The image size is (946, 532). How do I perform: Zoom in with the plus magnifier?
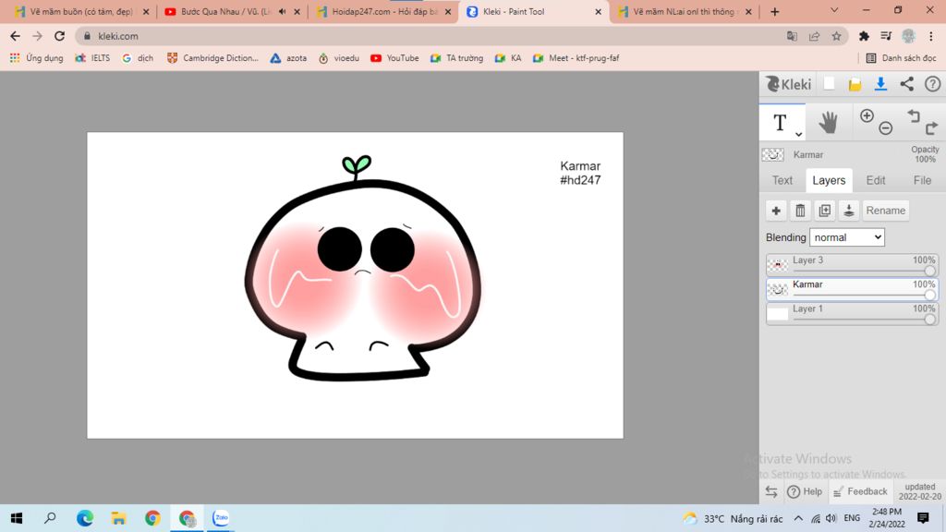867,115
